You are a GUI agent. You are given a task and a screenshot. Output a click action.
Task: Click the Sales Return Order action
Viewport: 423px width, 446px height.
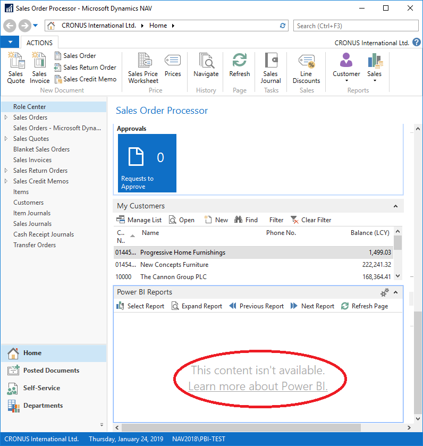coord(85,68)
